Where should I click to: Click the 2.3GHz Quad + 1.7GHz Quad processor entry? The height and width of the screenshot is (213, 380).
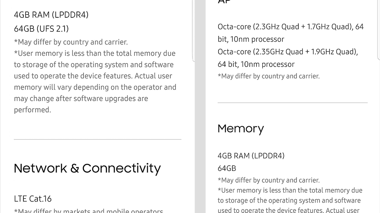(291, 27)
